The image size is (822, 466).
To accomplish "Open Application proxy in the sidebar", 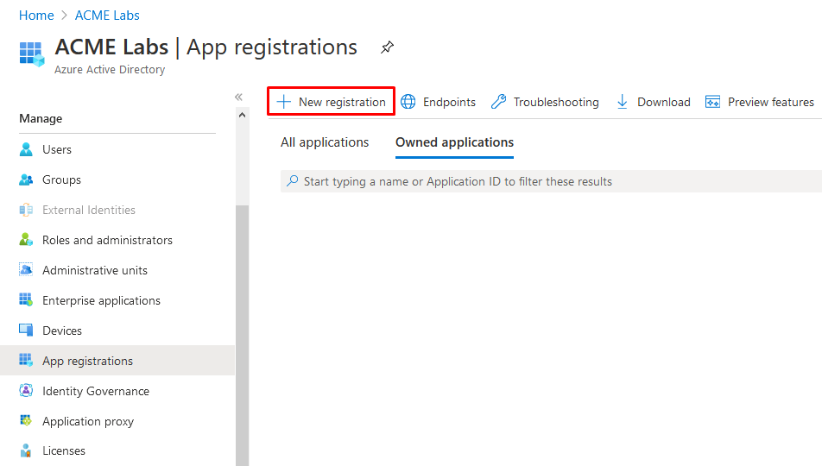I will tap(88, 421).
